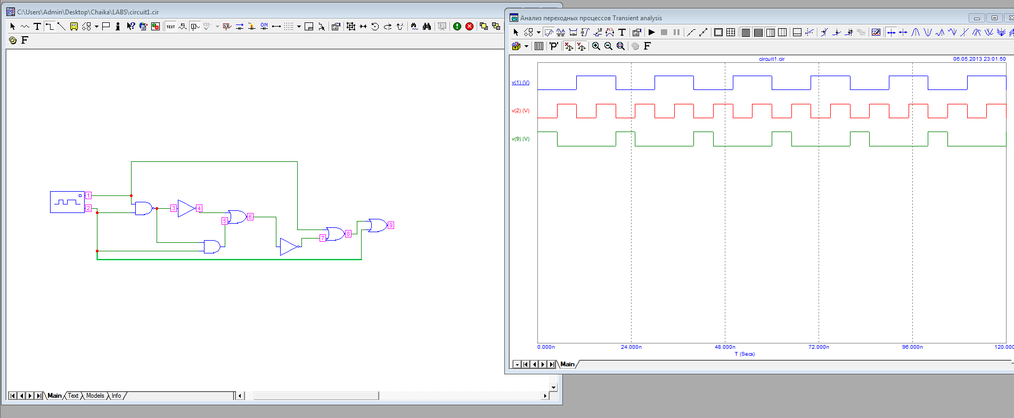This screenshot has width=1014, height=418.
Task: Click the green exclamation circle icon
Action: [457, 26]
